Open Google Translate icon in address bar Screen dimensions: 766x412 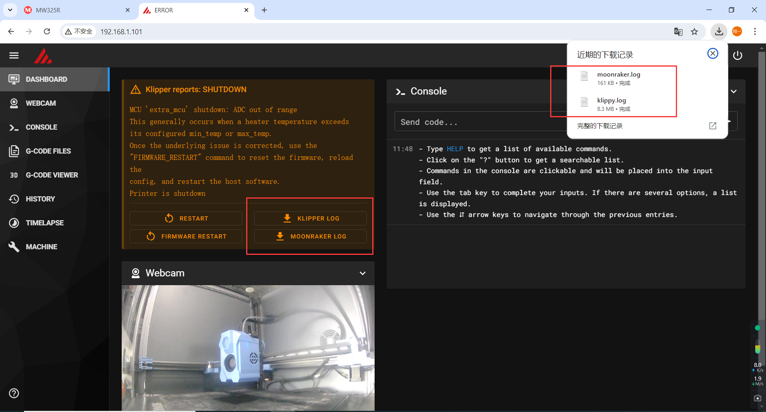coord(678,32)
